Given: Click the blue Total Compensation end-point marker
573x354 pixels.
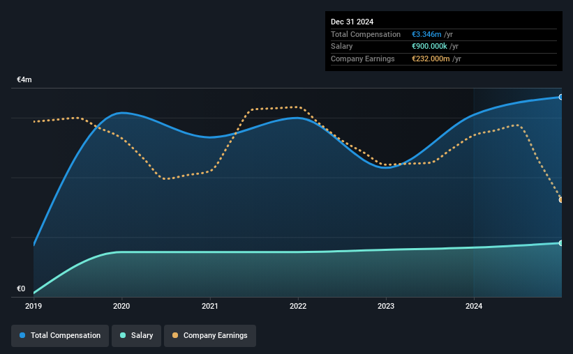Looking at the screenshot, I should (x=561, y=97).
